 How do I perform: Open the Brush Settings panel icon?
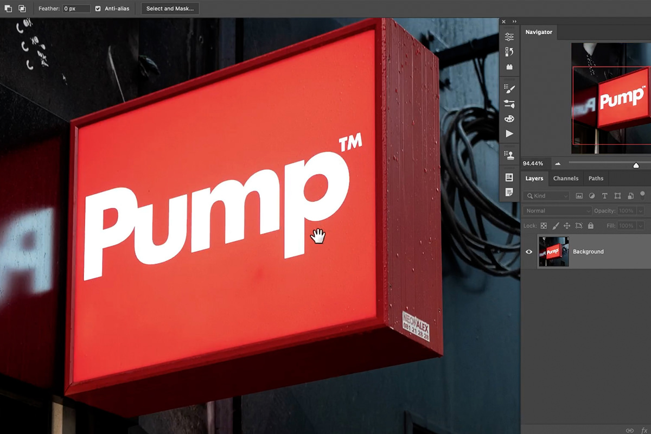coord(509,89)
